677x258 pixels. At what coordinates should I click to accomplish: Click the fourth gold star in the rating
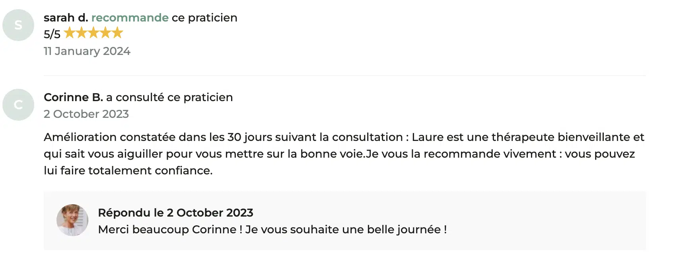[105, 33]
